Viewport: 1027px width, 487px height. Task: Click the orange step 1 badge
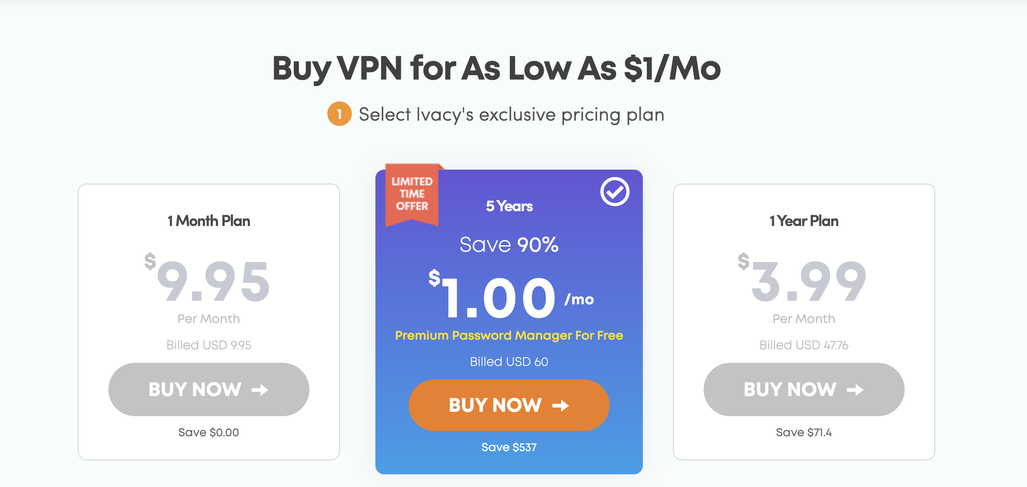click(x=339, y=114)
